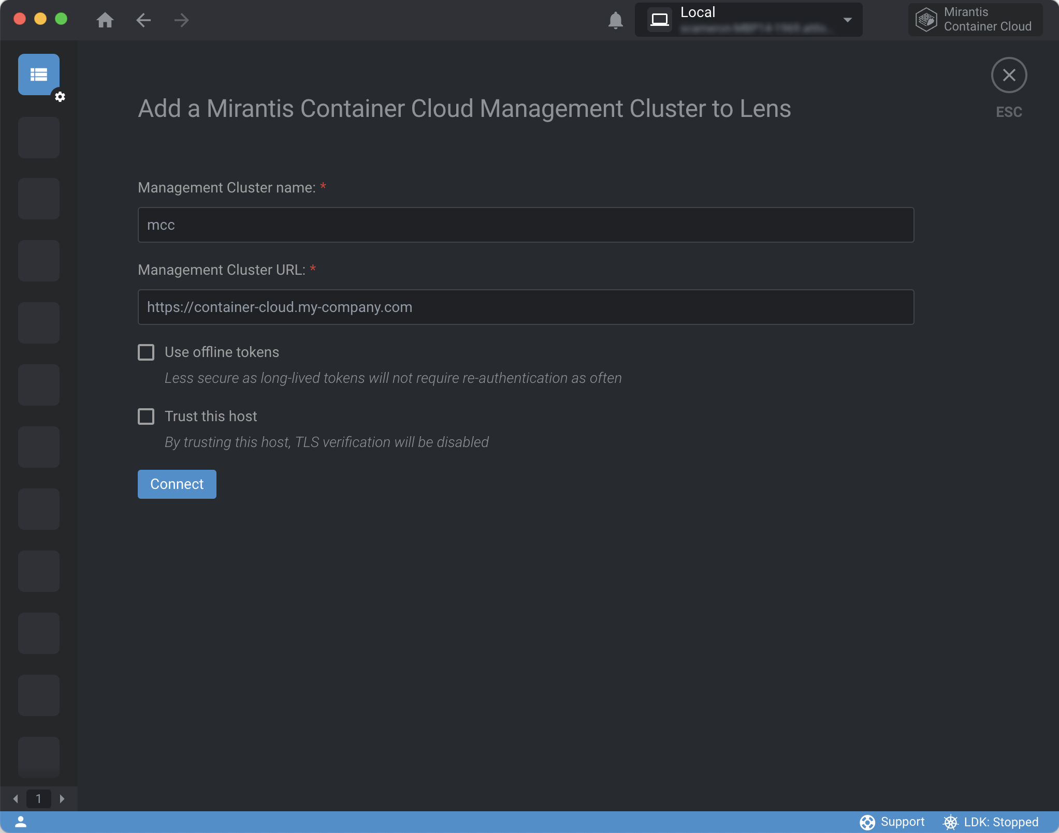Click the LDK: Stopped status item
1059x833 pixels.
991,822
